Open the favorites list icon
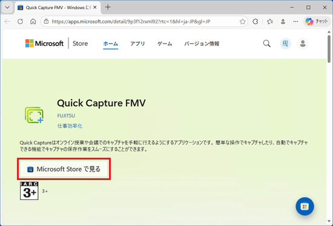 pyautogui.click(x=270, y=21)
